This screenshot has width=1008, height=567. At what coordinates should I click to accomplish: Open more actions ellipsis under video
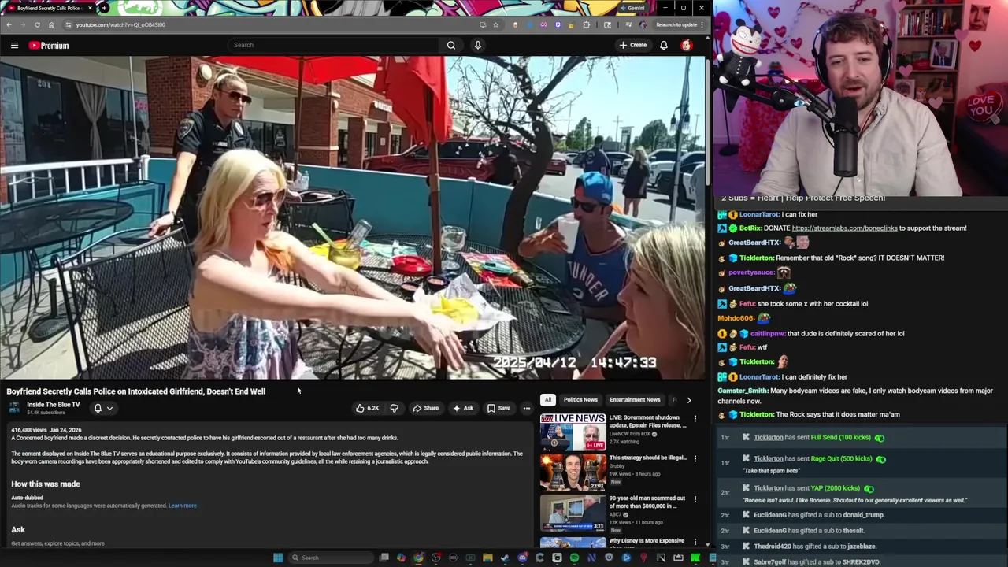527,408
